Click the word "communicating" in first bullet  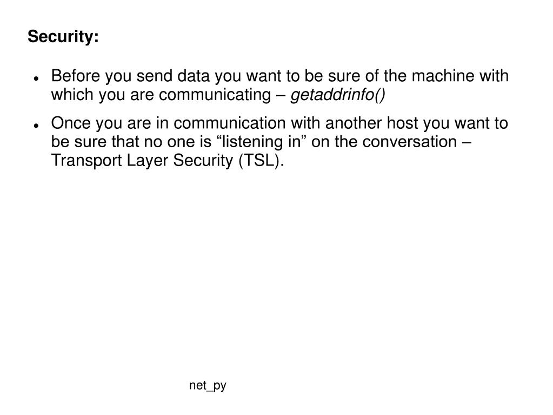(215, 95)
